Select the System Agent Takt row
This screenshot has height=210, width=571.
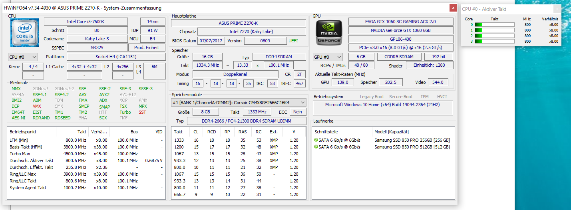click(86, 188)
